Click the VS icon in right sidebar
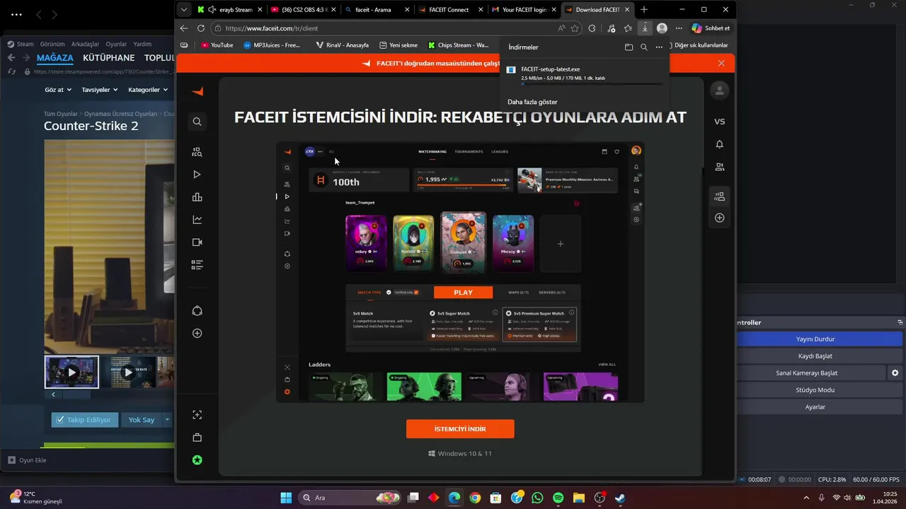The height and width of the screenshot is (509, 906). [720, 122]
